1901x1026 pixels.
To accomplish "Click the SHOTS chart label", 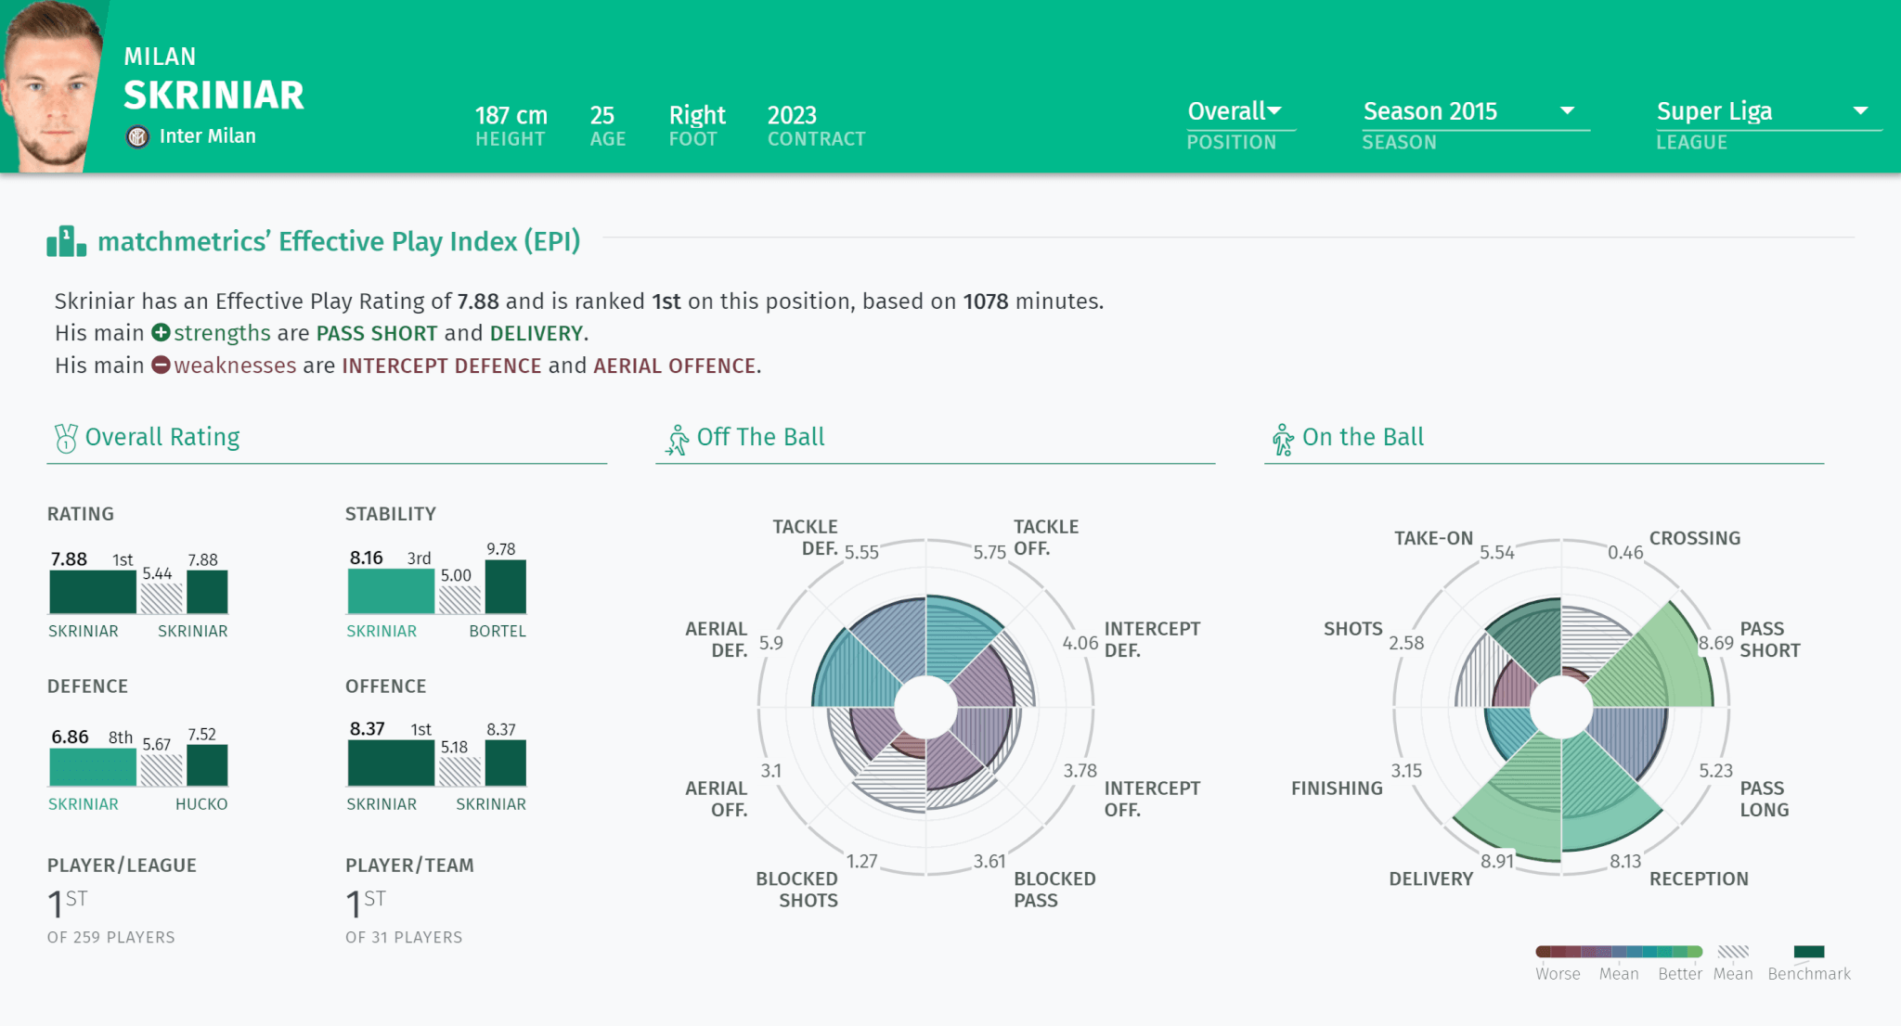I will pyautogui.click(x=1353, y=629).
